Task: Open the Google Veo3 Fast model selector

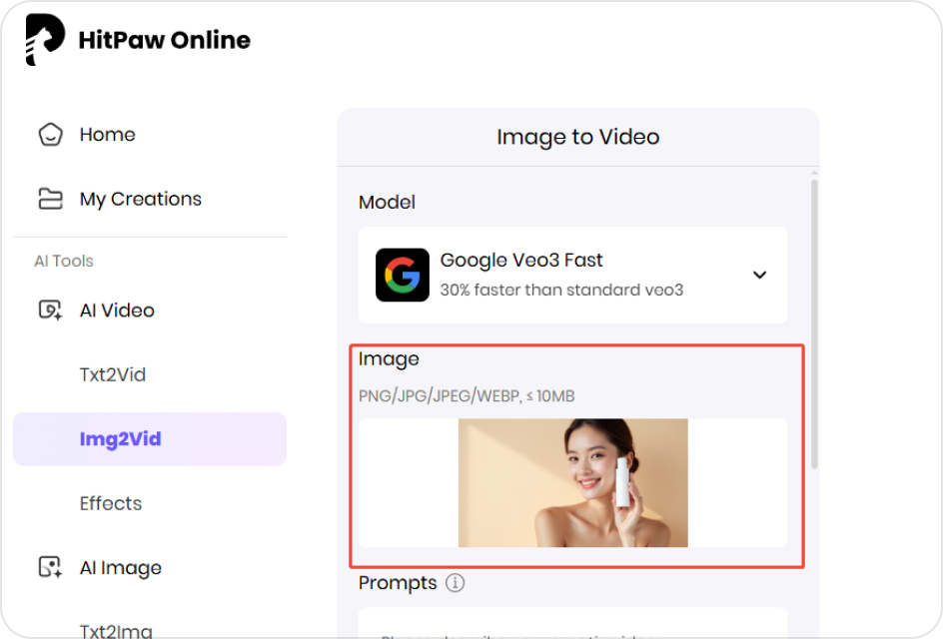Action: [574, 275]
